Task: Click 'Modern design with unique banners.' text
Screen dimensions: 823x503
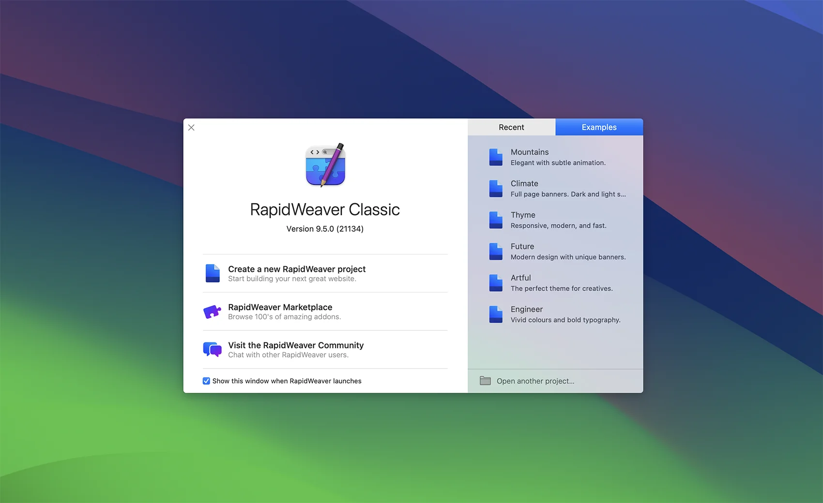Action: coord(568,257)
